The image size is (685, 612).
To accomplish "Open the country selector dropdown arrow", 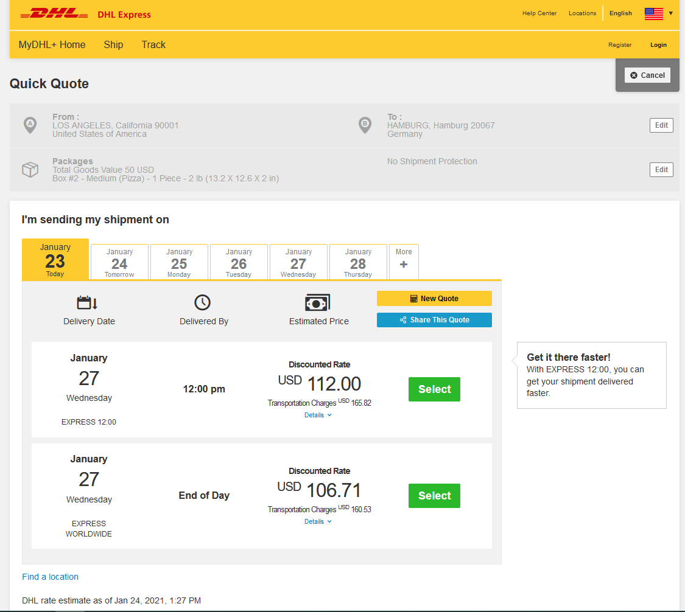I will coord(670,13).
